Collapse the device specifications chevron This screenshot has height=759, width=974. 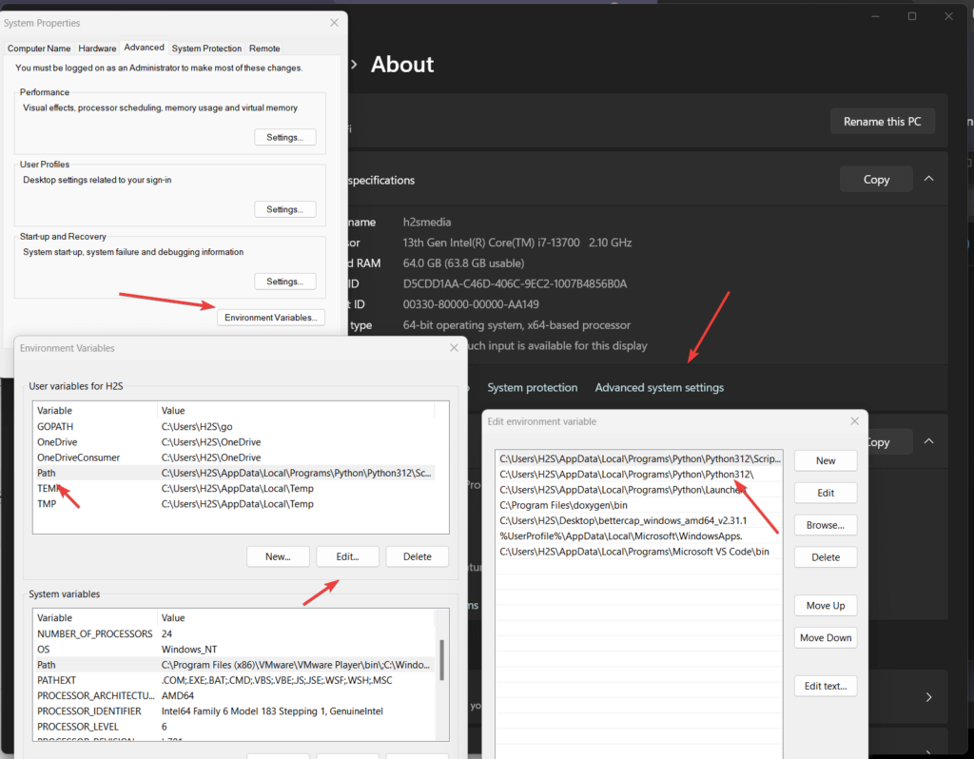point(929,179)
